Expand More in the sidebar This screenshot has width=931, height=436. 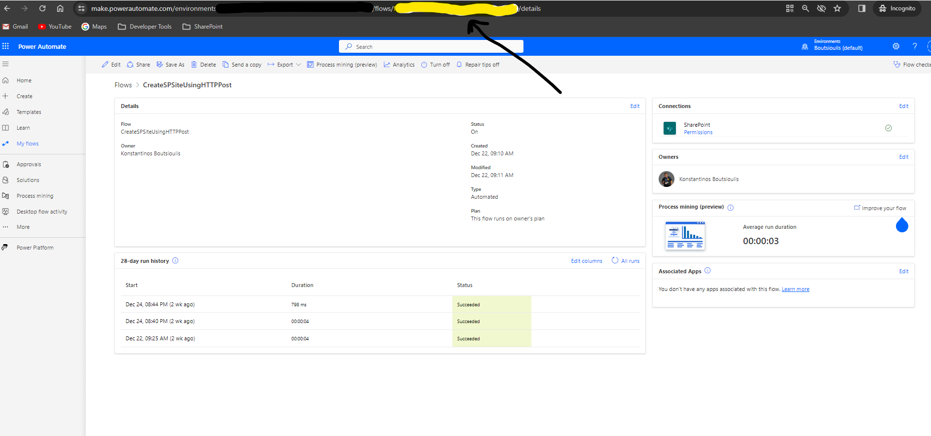23,227
